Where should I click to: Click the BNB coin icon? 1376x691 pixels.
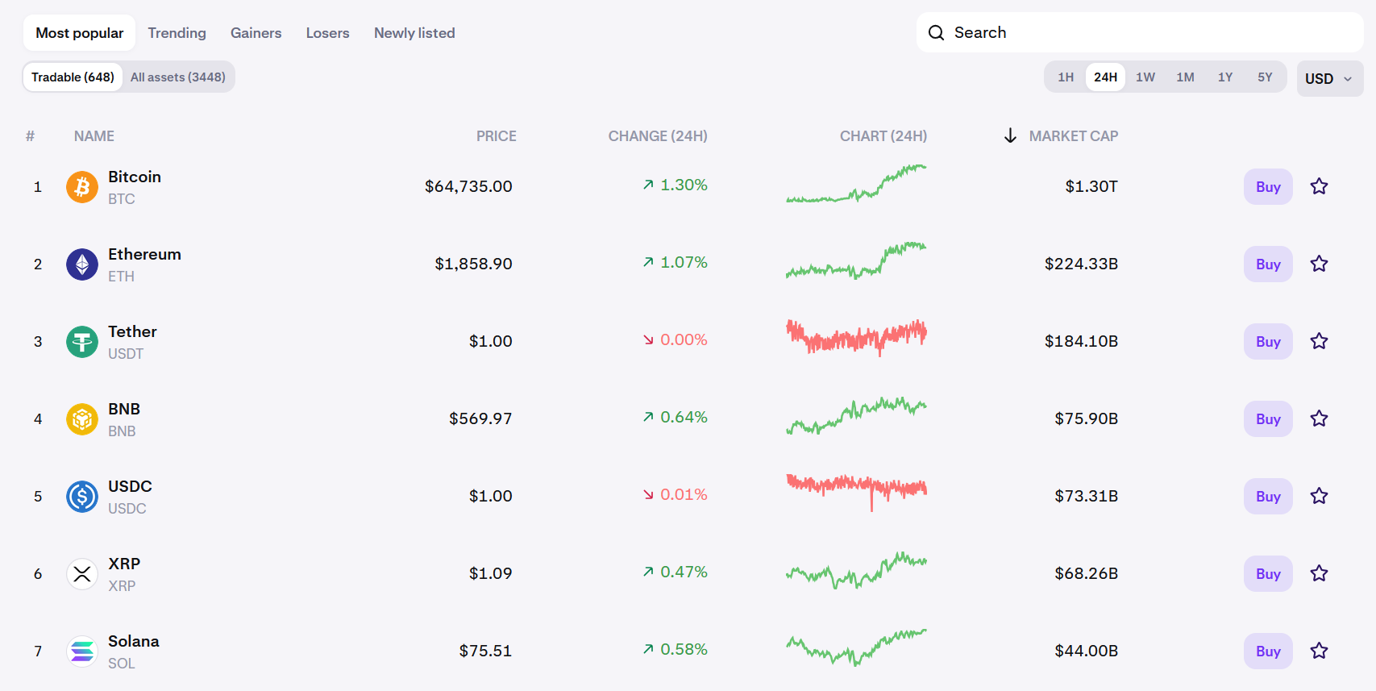pos(81,419)
